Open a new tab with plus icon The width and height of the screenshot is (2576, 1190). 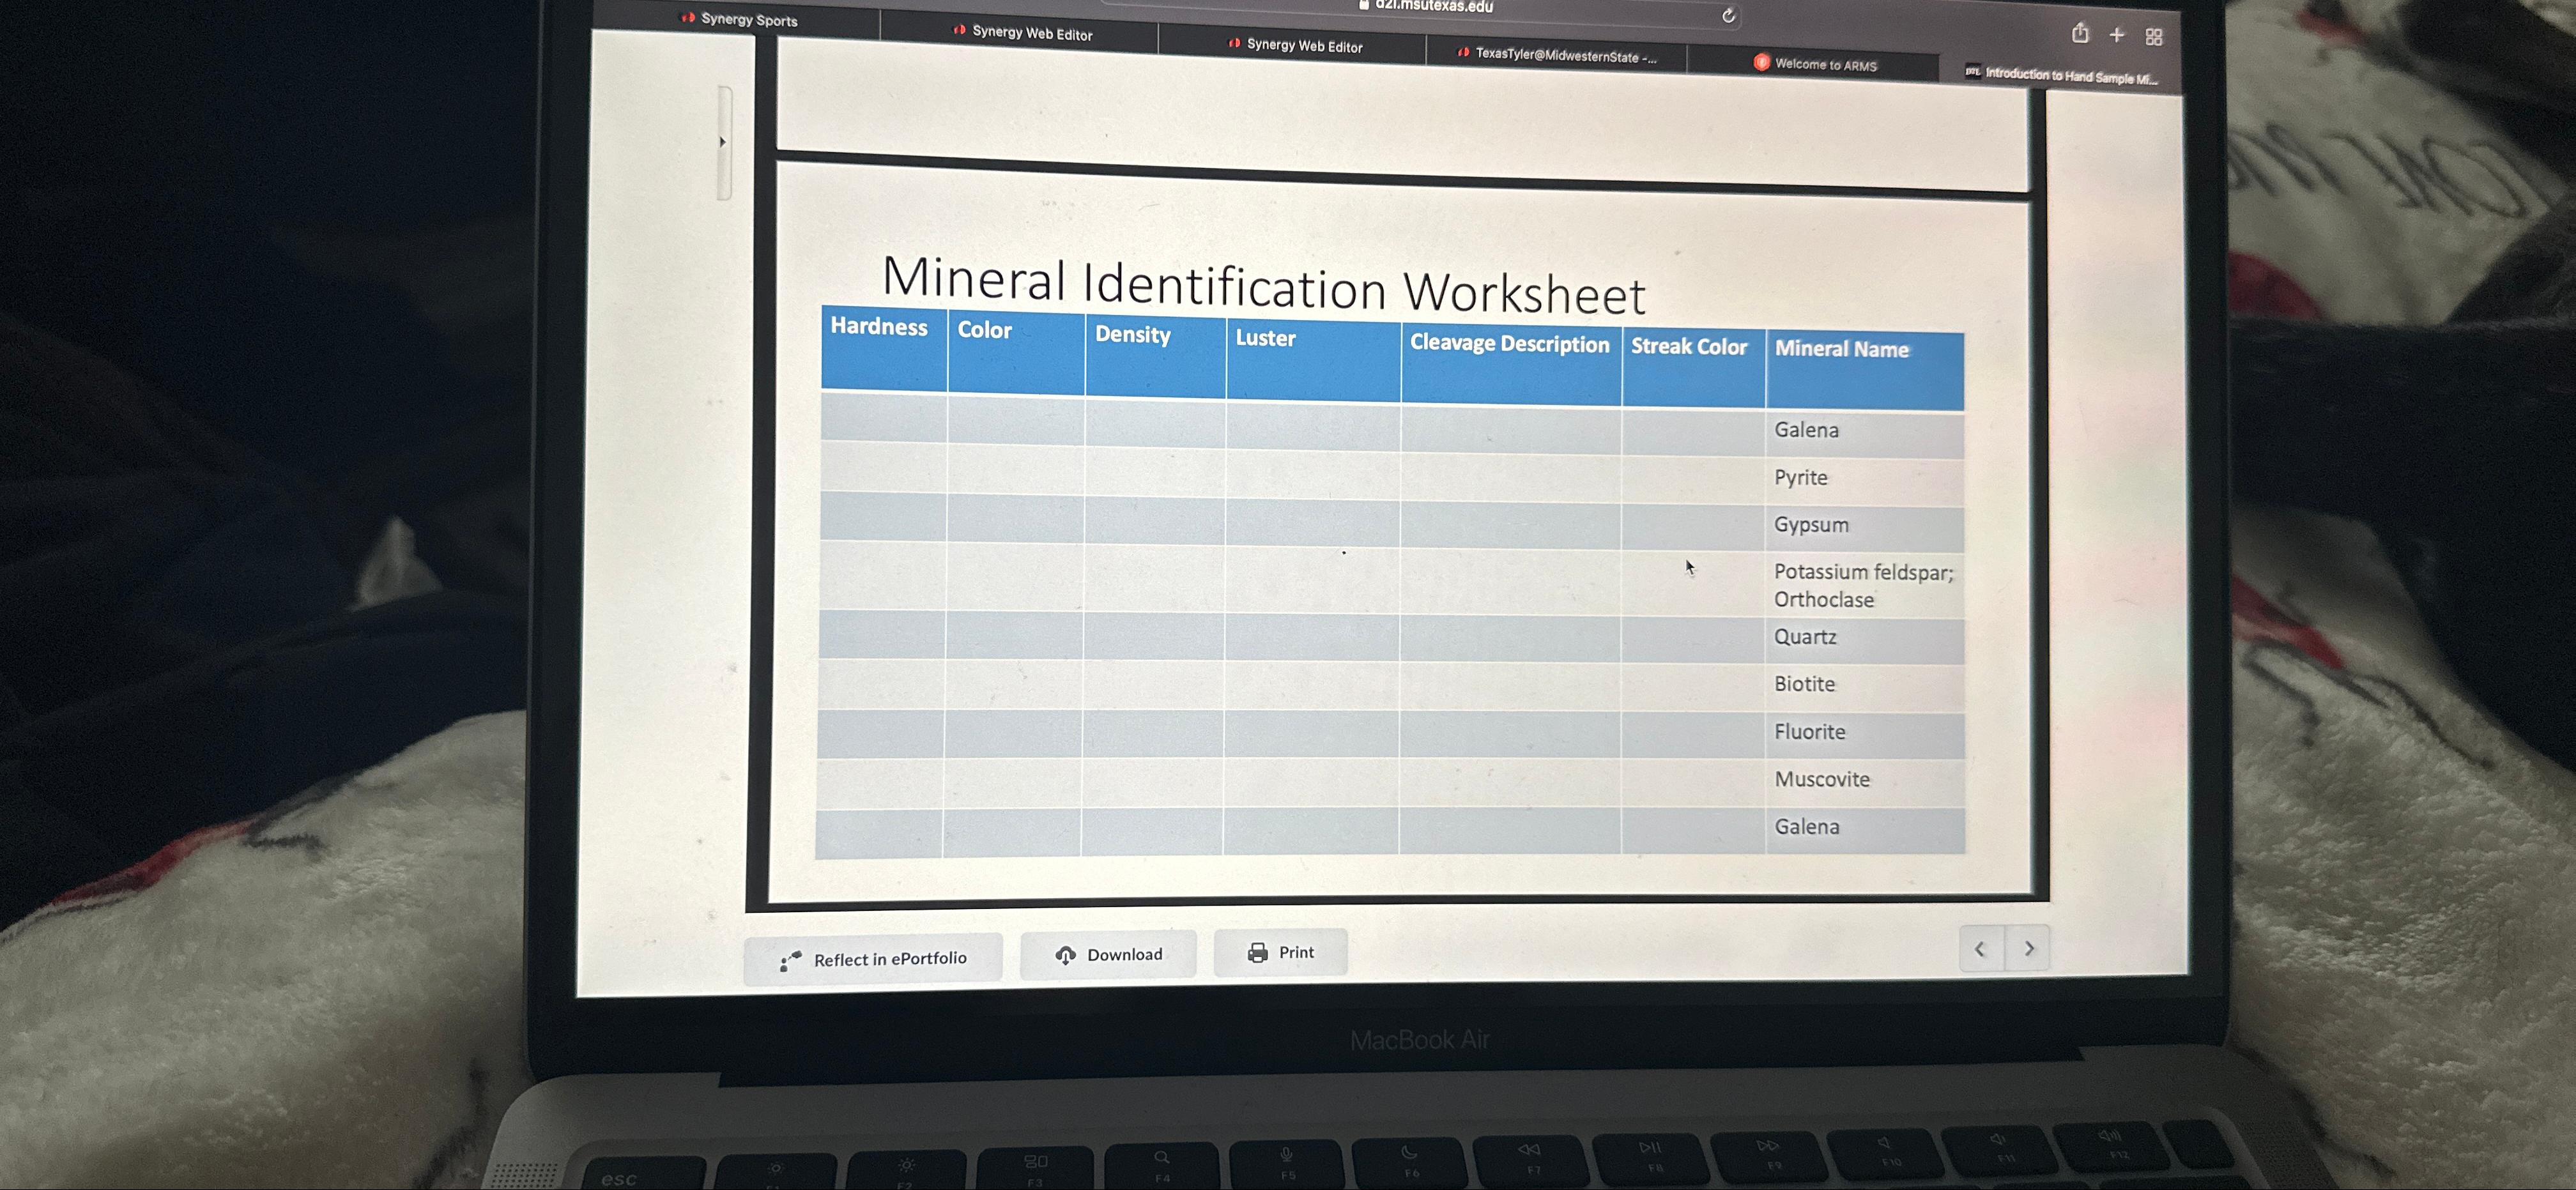click(x=2117, y=35)
